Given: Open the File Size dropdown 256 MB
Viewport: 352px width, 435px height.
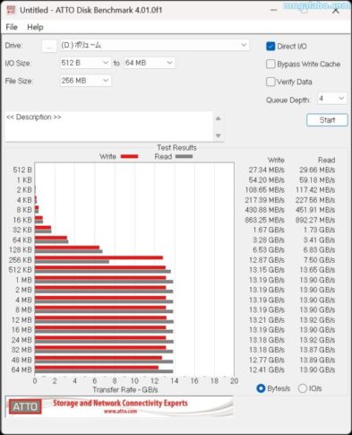Looking at the screenshot, I should [x=85, y=81].
